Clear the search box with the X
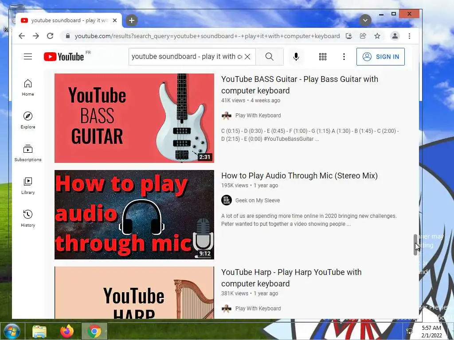Viewport: 454px width, 340px height. (247, 57)
